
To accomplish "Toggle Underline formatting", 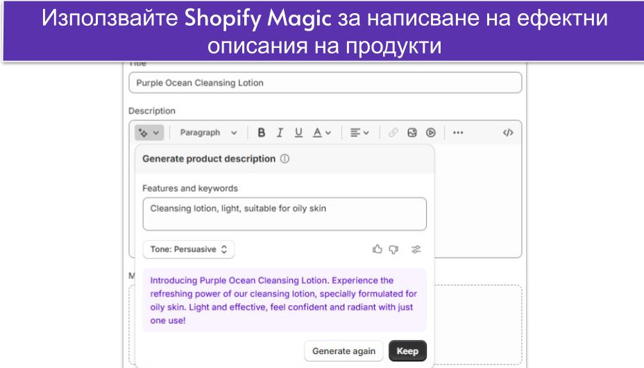I will click(298, 133).
